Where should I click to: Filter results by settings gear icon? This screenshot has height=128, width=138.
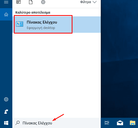click(x=43, y=2)
